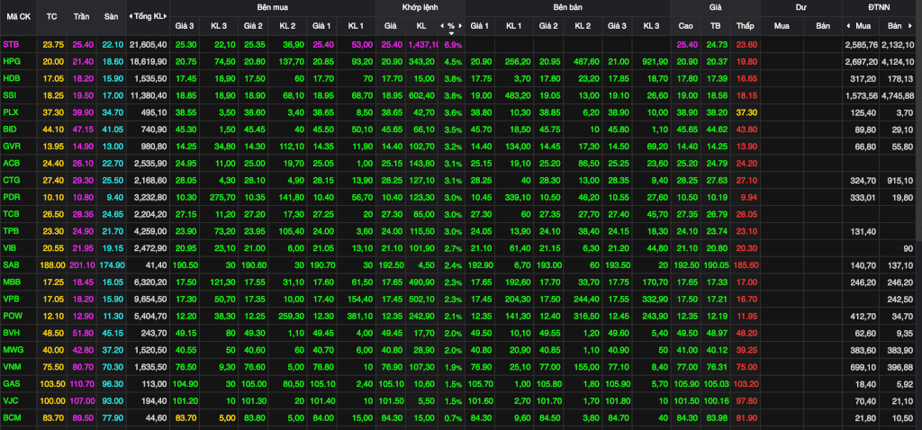Click HPG total volume 18,619,90
This screenshot has width=922, height=430.
[x=149, y=62]
